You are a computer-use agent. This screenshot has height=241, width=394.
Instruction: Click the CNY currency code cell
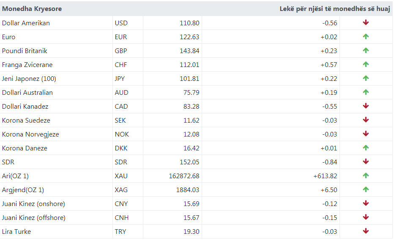pos(121,204)
